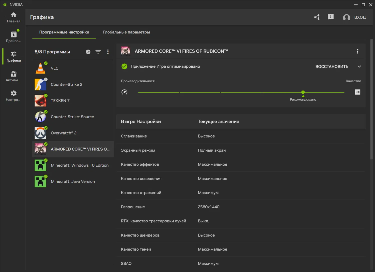Click the performance speedometer icon
375x272 pixels.
click(x=124, y=92)
